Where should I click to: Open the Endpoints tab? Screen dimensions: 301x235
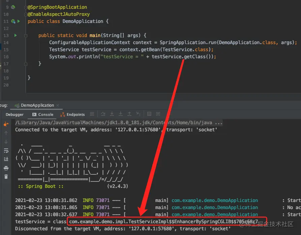(72, 114)
